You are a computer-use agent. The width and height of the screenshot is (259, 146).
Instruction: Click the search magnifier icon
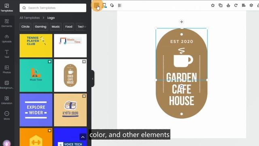coord(24,8)
